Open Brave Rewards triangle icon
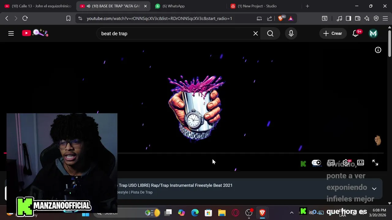 (291, 18)
